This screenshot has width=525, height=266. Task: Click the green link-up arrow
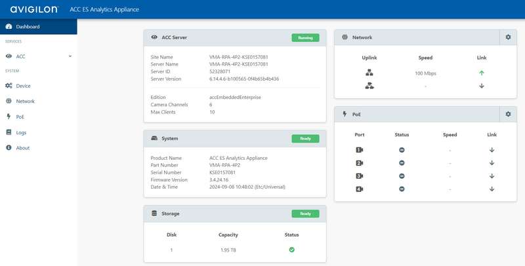(x=482, y=73)
